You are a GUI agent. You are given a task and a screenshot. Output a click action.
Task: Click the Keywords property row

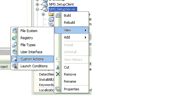point(46,85)
